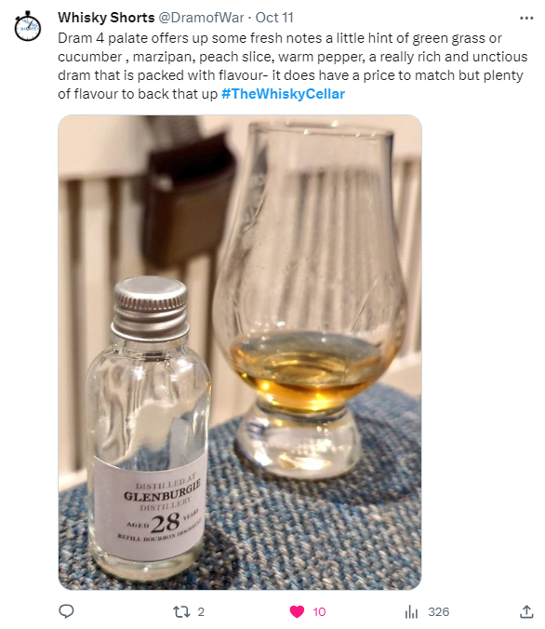Click the whisky tasting glass in photo
545x629 pixels.
309,299
